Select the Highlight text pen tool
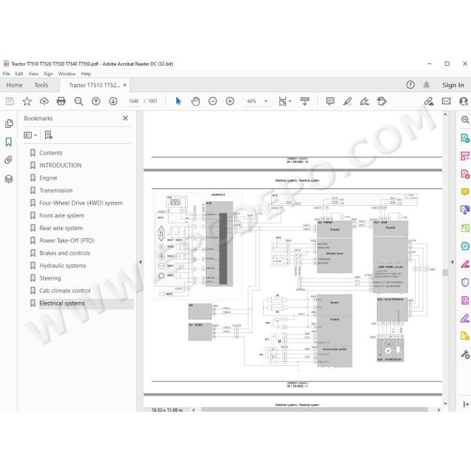The height and width of the screenshot is (471, 471). click(348, 101)
